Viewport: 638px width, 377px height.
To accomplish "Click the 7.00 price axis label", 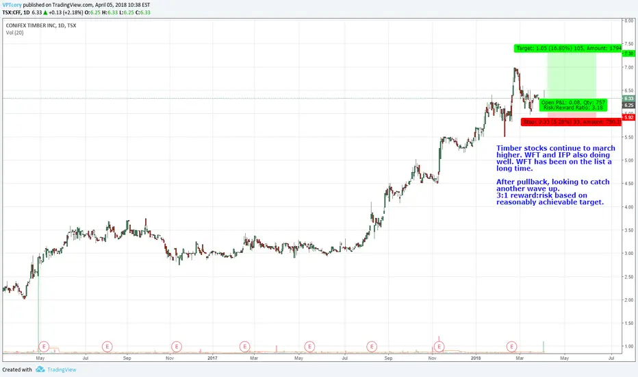I will click(x=629, y=67).
